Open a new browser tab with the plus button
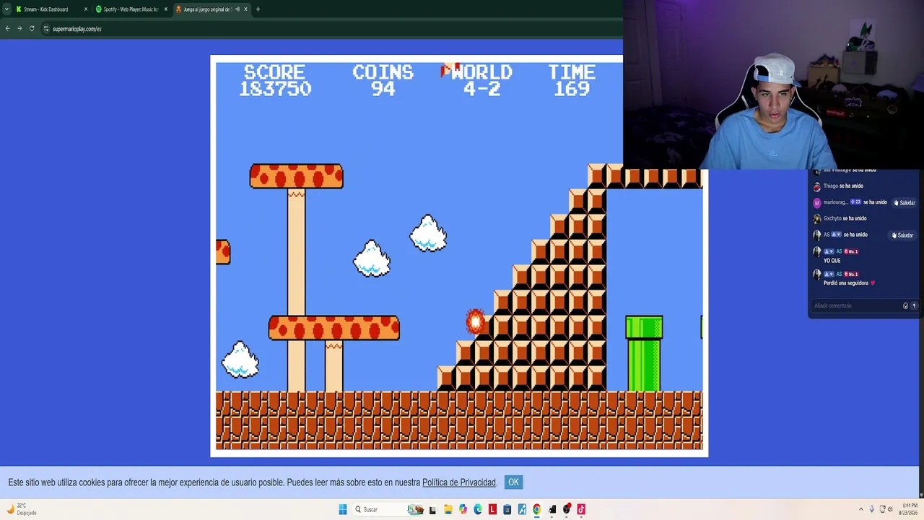This screenshot has height=520, width=924. (x=258, y=9)
